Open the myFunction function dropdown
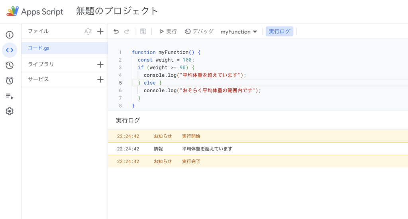The width and height of the screenshot is (408, 219). coord(239,32)
